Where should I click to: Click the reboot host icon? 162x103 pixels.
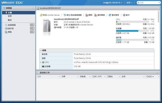(96, 15)
